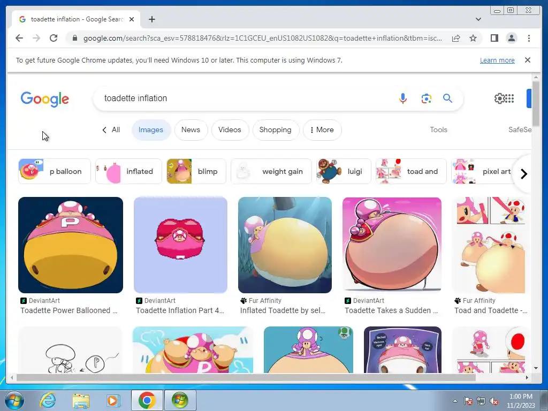Open a new browser tab
The image size is (548, 411).
[x=151, y=19]
